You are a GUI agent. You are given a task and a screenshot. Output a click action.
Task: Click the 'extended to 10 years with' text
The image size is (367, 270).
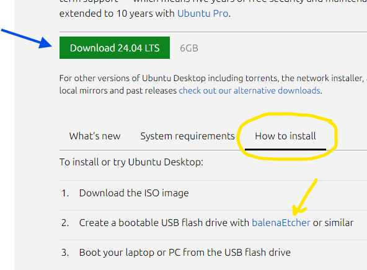[x=117, y=14]
